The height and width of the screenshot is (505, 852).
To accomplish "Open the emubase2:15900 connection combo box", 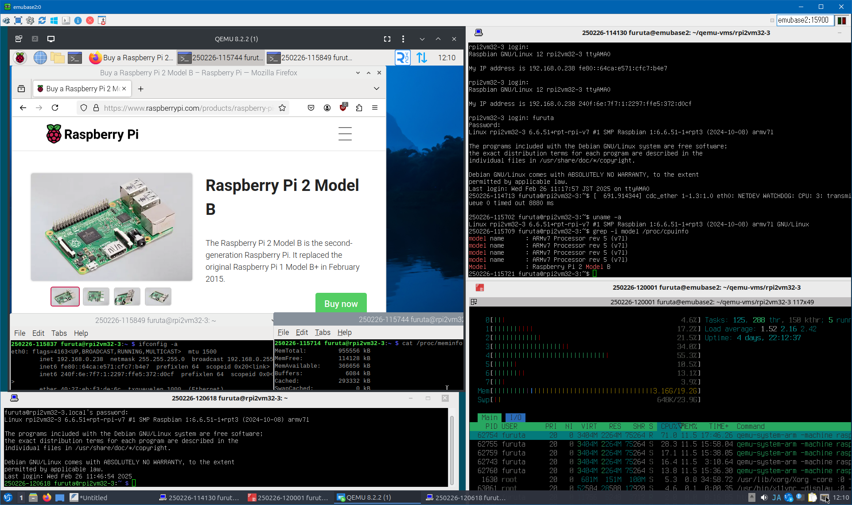I will [805, 20].
